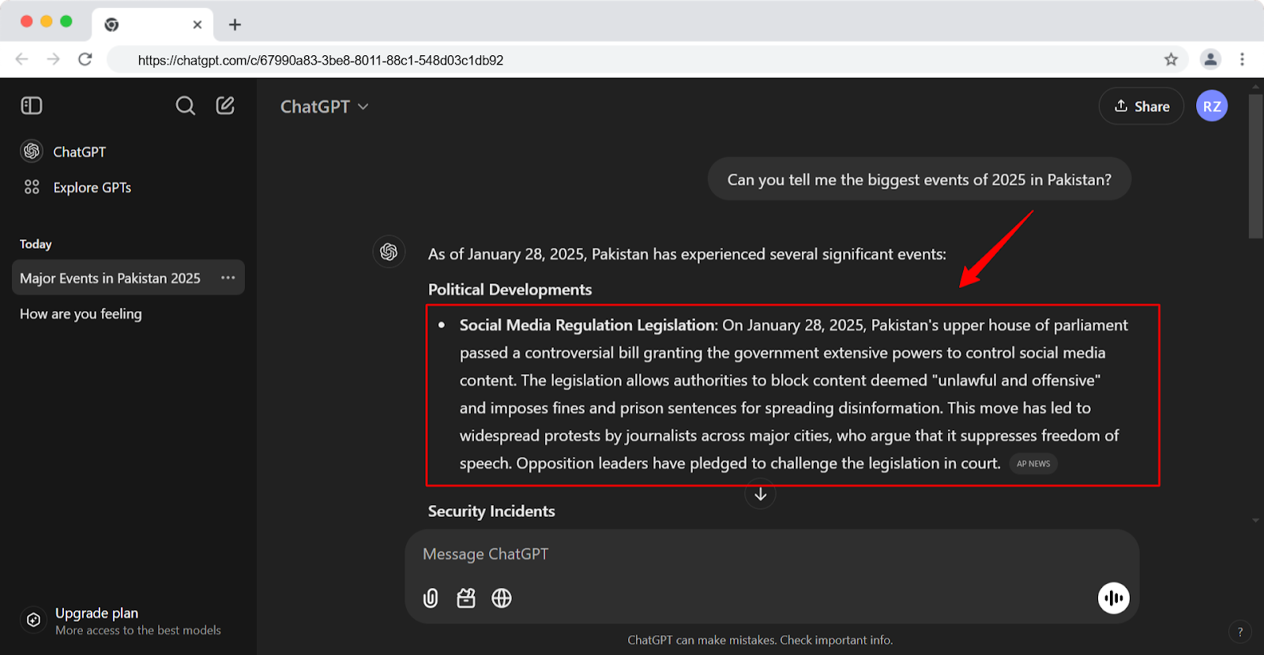Click the Security Incidents heading
This screenshot has width=1264, height=655.
pos(491,511)
